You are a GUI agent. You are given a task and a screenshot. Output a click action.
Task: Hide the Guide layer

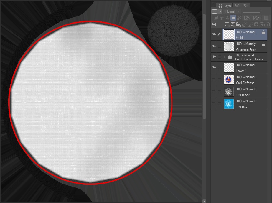(214, 34)
